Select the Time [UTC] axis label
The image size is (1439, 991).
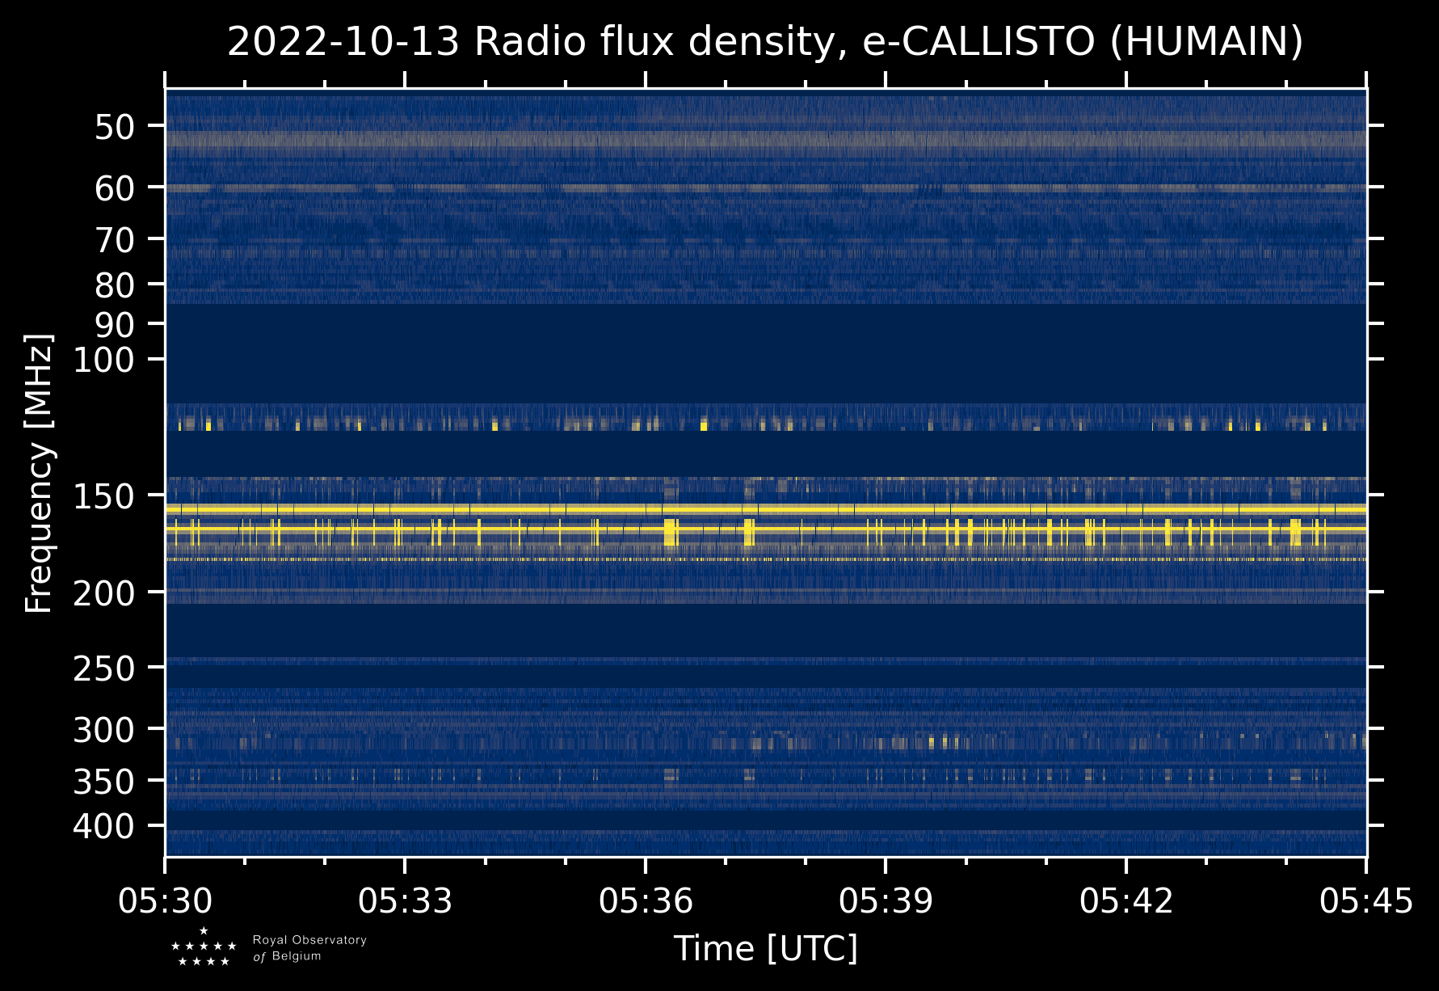tap(765, 948)
